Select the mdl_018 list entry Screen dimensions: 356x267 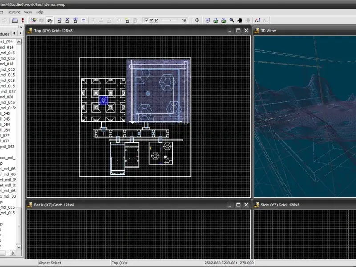7,64
